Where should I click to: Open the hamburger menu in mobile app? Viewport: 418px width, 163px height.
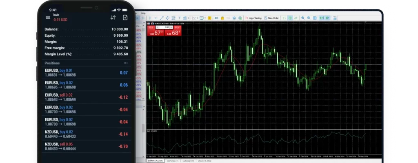48,18
